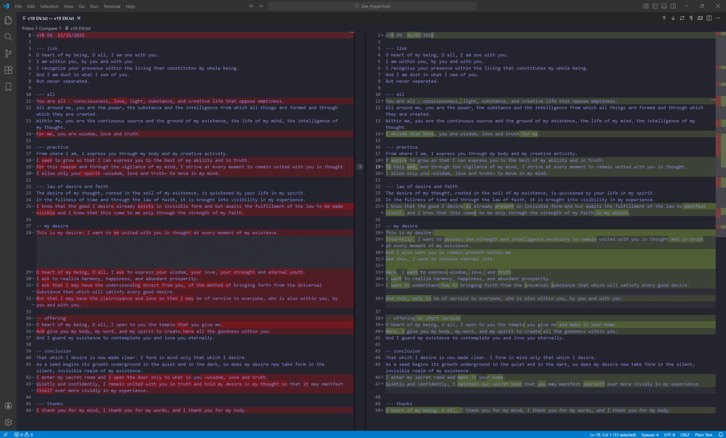Expand the Compare breadcrumb folder
The width and height of the screenshot is (726, 438).
48,28
